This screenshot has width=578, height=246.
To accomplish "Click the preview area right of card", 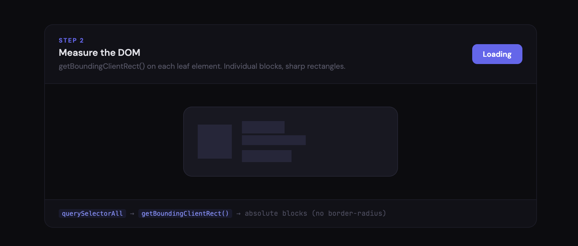I will coord(467,142).
